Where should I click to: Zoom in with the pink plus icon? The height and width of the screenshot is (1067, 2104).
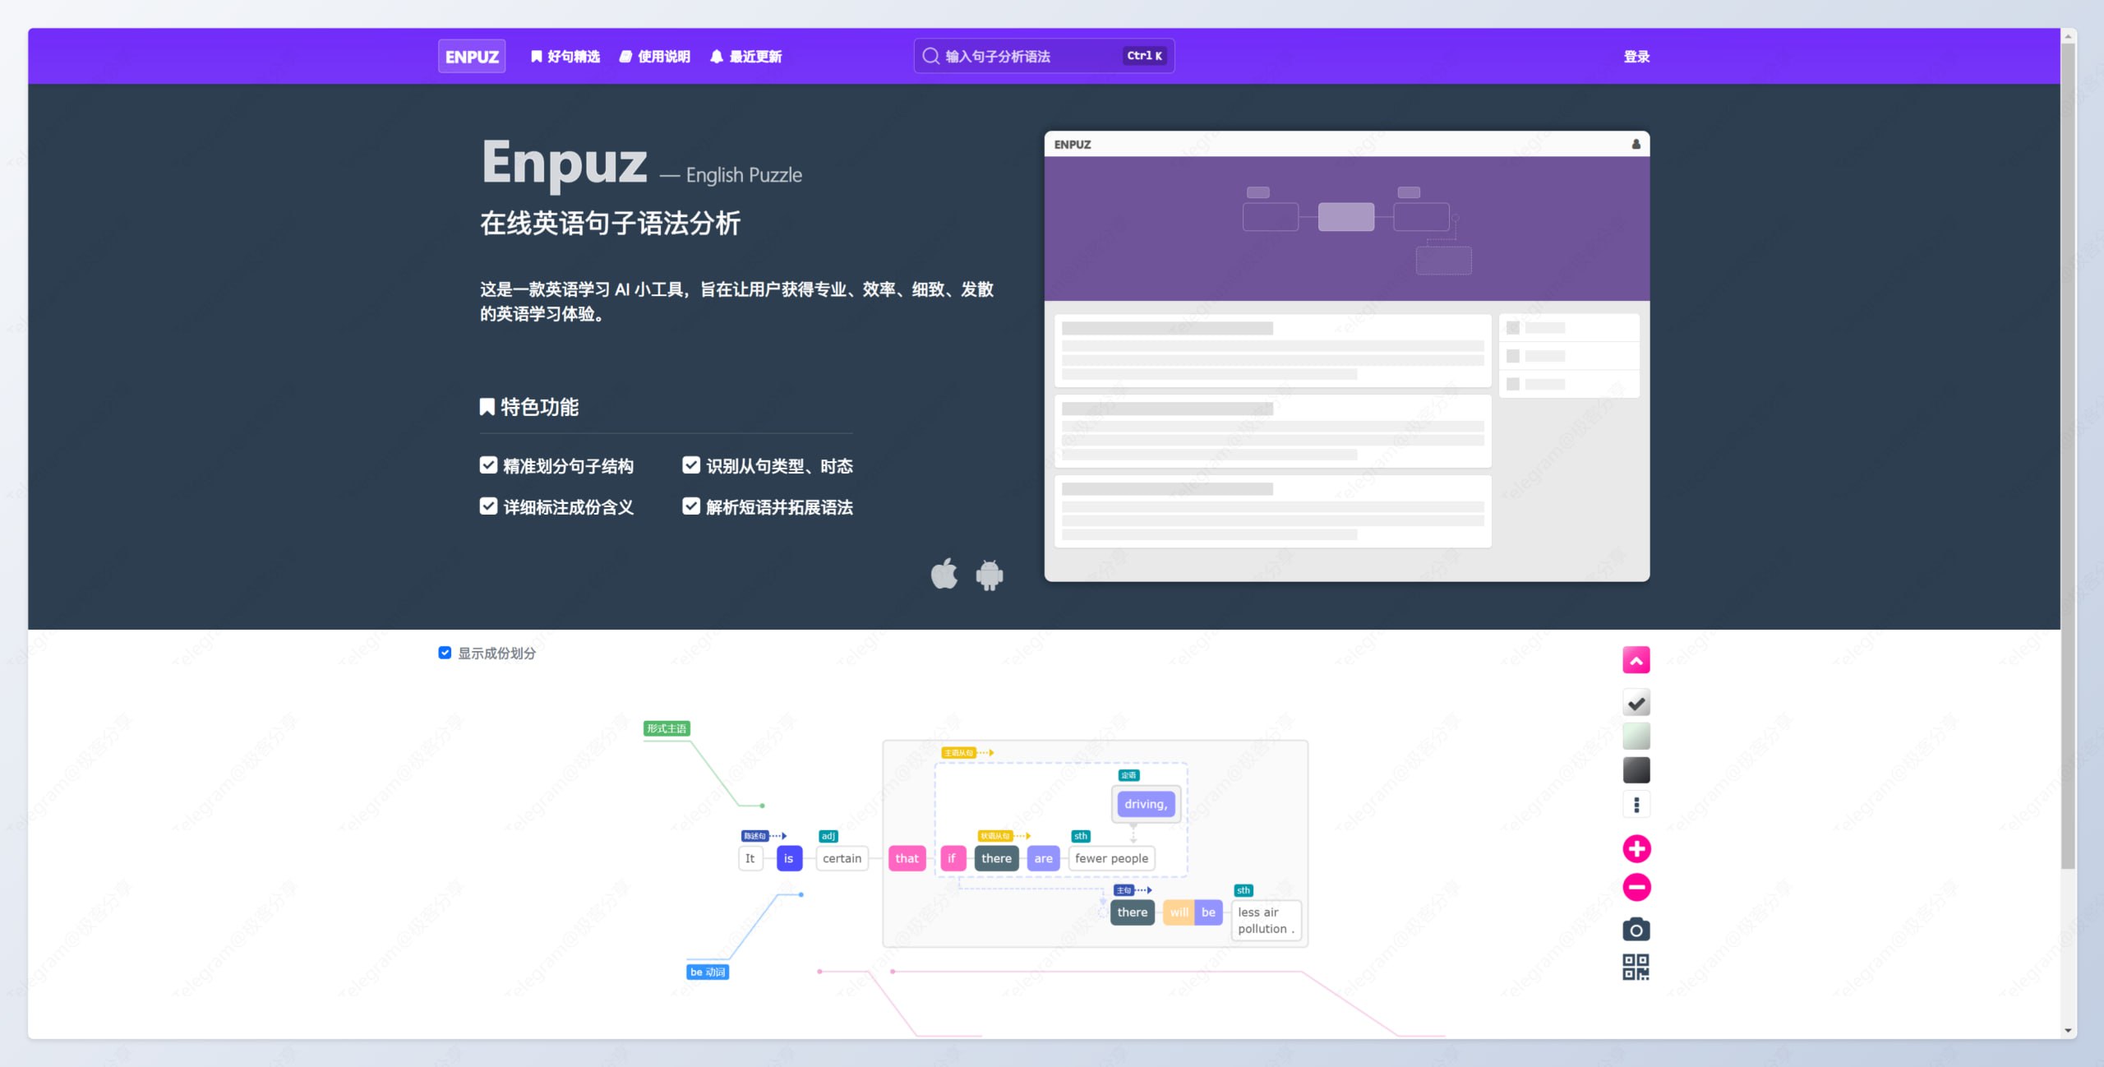[x=1636, y=849]
